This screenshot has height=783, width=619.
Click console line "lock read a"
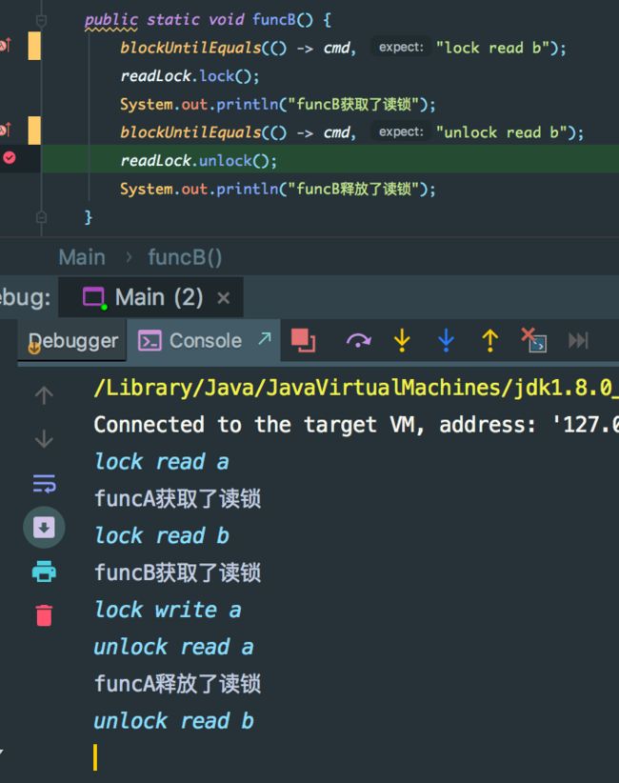pos(162,462)
